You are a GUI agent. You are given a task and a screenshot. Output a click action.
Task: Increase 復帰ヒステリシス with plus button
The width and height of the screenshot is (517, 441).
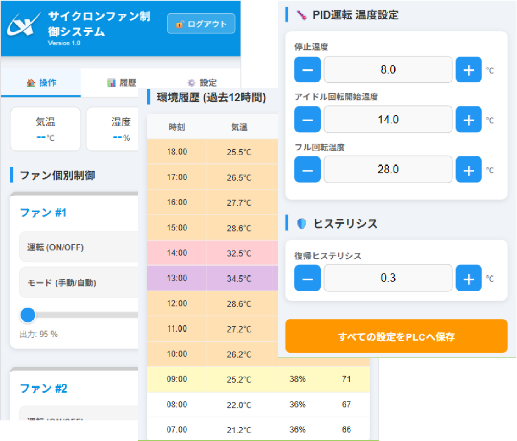tap(469, 278)
